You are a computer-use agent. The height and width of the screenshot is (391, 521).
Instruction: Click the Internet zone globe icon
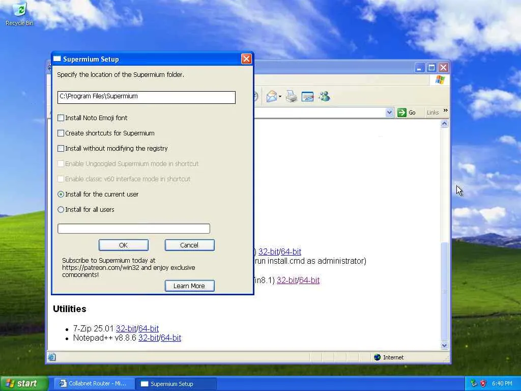[377, 357]
